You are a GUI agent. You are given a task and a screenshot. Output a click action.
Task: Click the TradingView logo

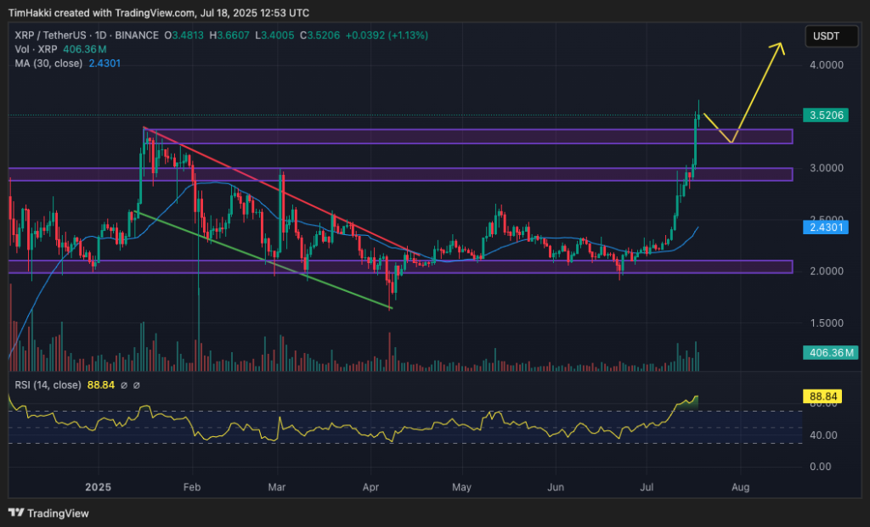click(x=14, y=513)
